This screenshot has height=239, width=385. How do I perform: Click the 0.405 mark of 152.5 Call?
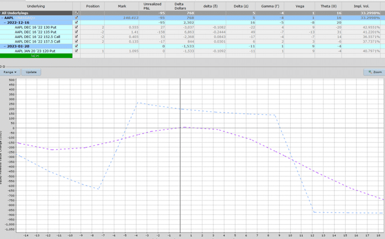(133, 37)
